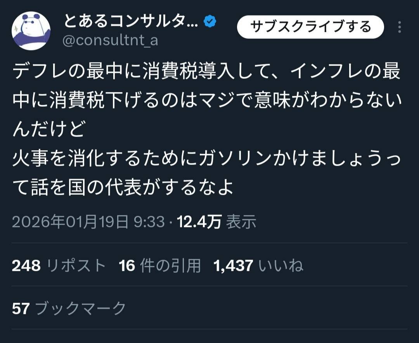
Task: Open the 16 件の引用 quotes list
Action: click(x=160, y=266)
